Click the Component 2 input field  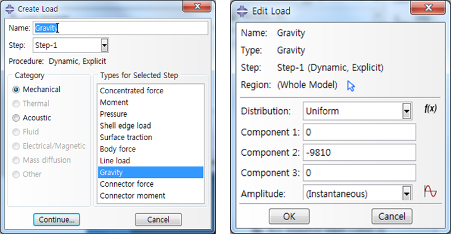(x=360, y=153)
